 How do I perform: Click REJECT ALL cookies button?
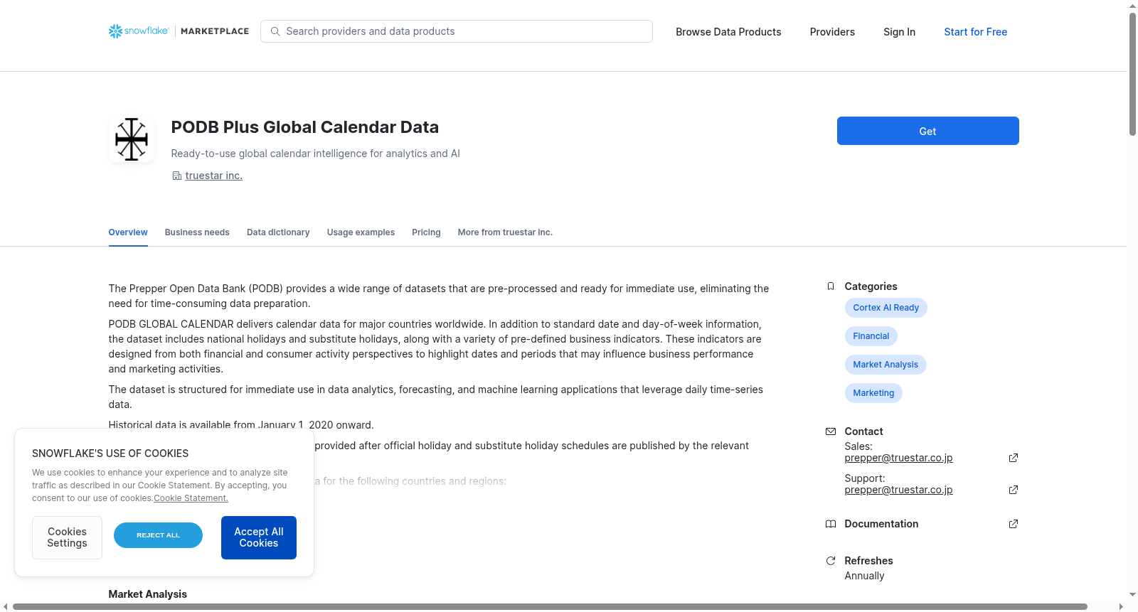point(158,535)
